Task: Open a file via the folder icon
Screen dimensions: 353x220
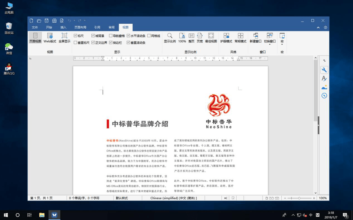Action: coord(39,21)
